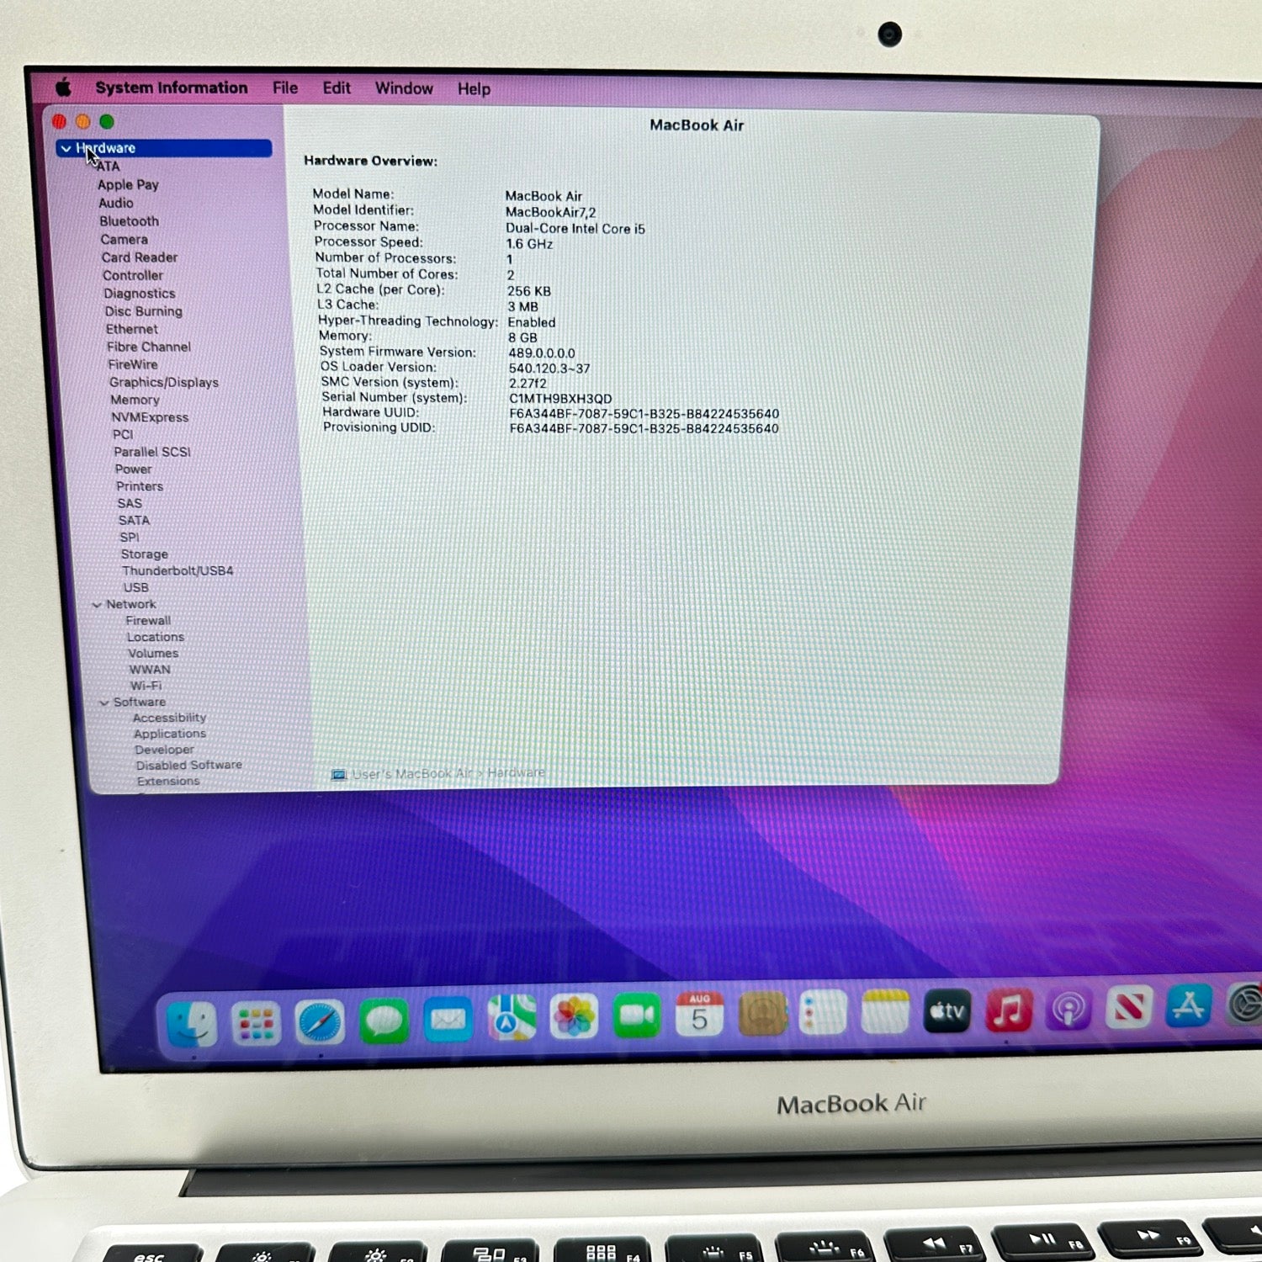Screen dimensions: 1262x1262
Task: Launch Apple TV from the Dock
Action: pos(947,1010)
